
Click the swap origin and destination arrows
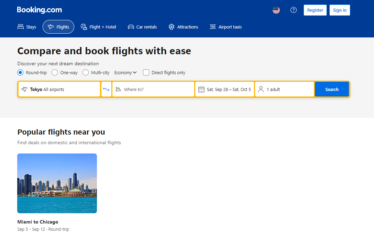107,89
